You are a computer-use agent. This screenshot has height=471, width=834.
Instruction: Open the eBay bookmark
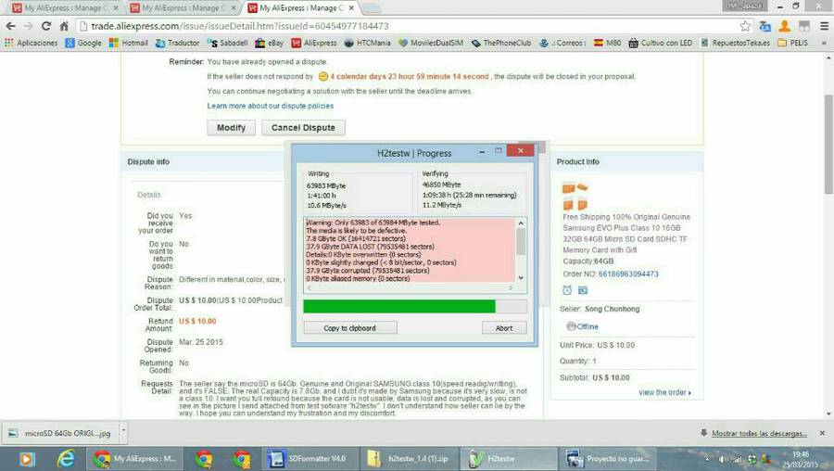click(x=269, y=43)
